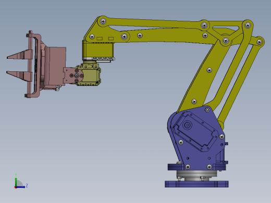Pick the yellow rectangular wrist block
The height and width of the screenshot is (203, 271).
coord(98,49)
